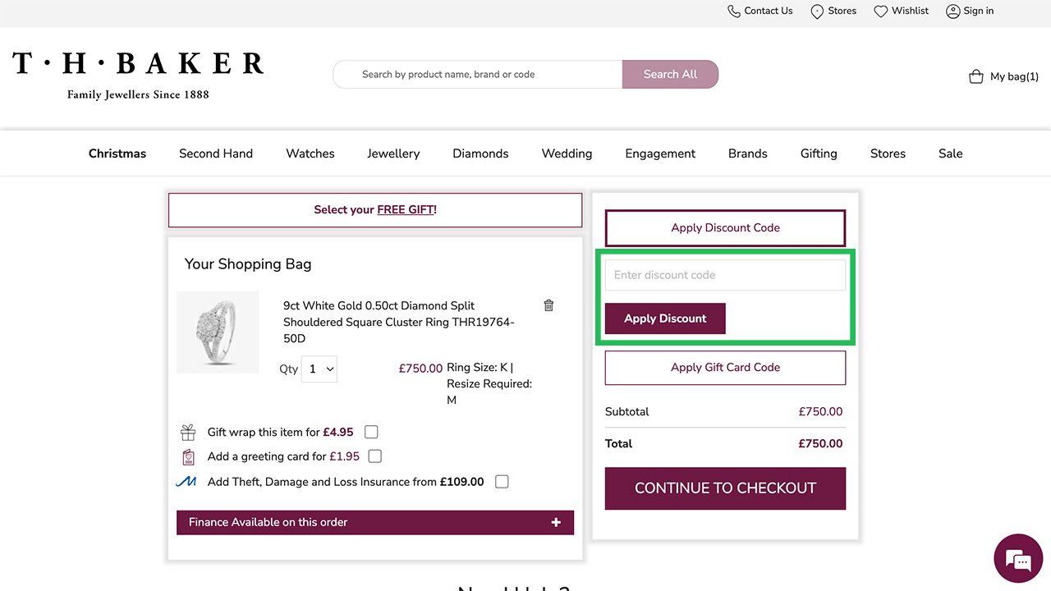The height and width of the screenshot is (591, 1051).
Task: Click the Contact Us phone icon
Action: (x=734, y=11)
